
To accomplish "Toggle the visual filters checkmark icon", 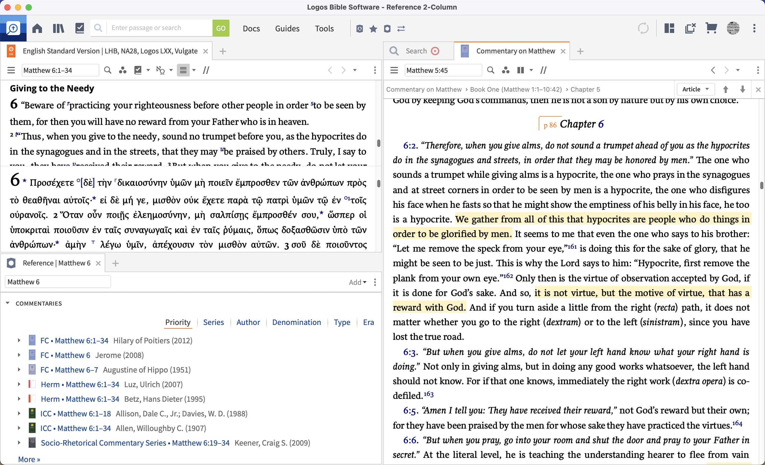I will click(138, 70).
